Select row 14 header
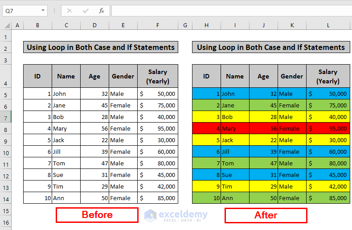 [6, 199]
